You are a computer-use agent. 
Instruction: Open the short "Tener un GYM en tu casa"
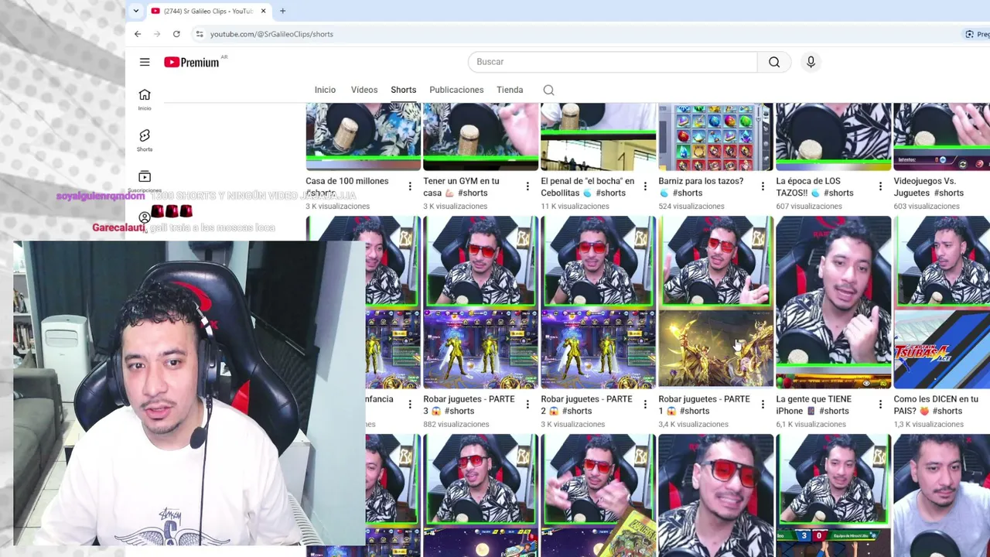[x=462, y=186]
